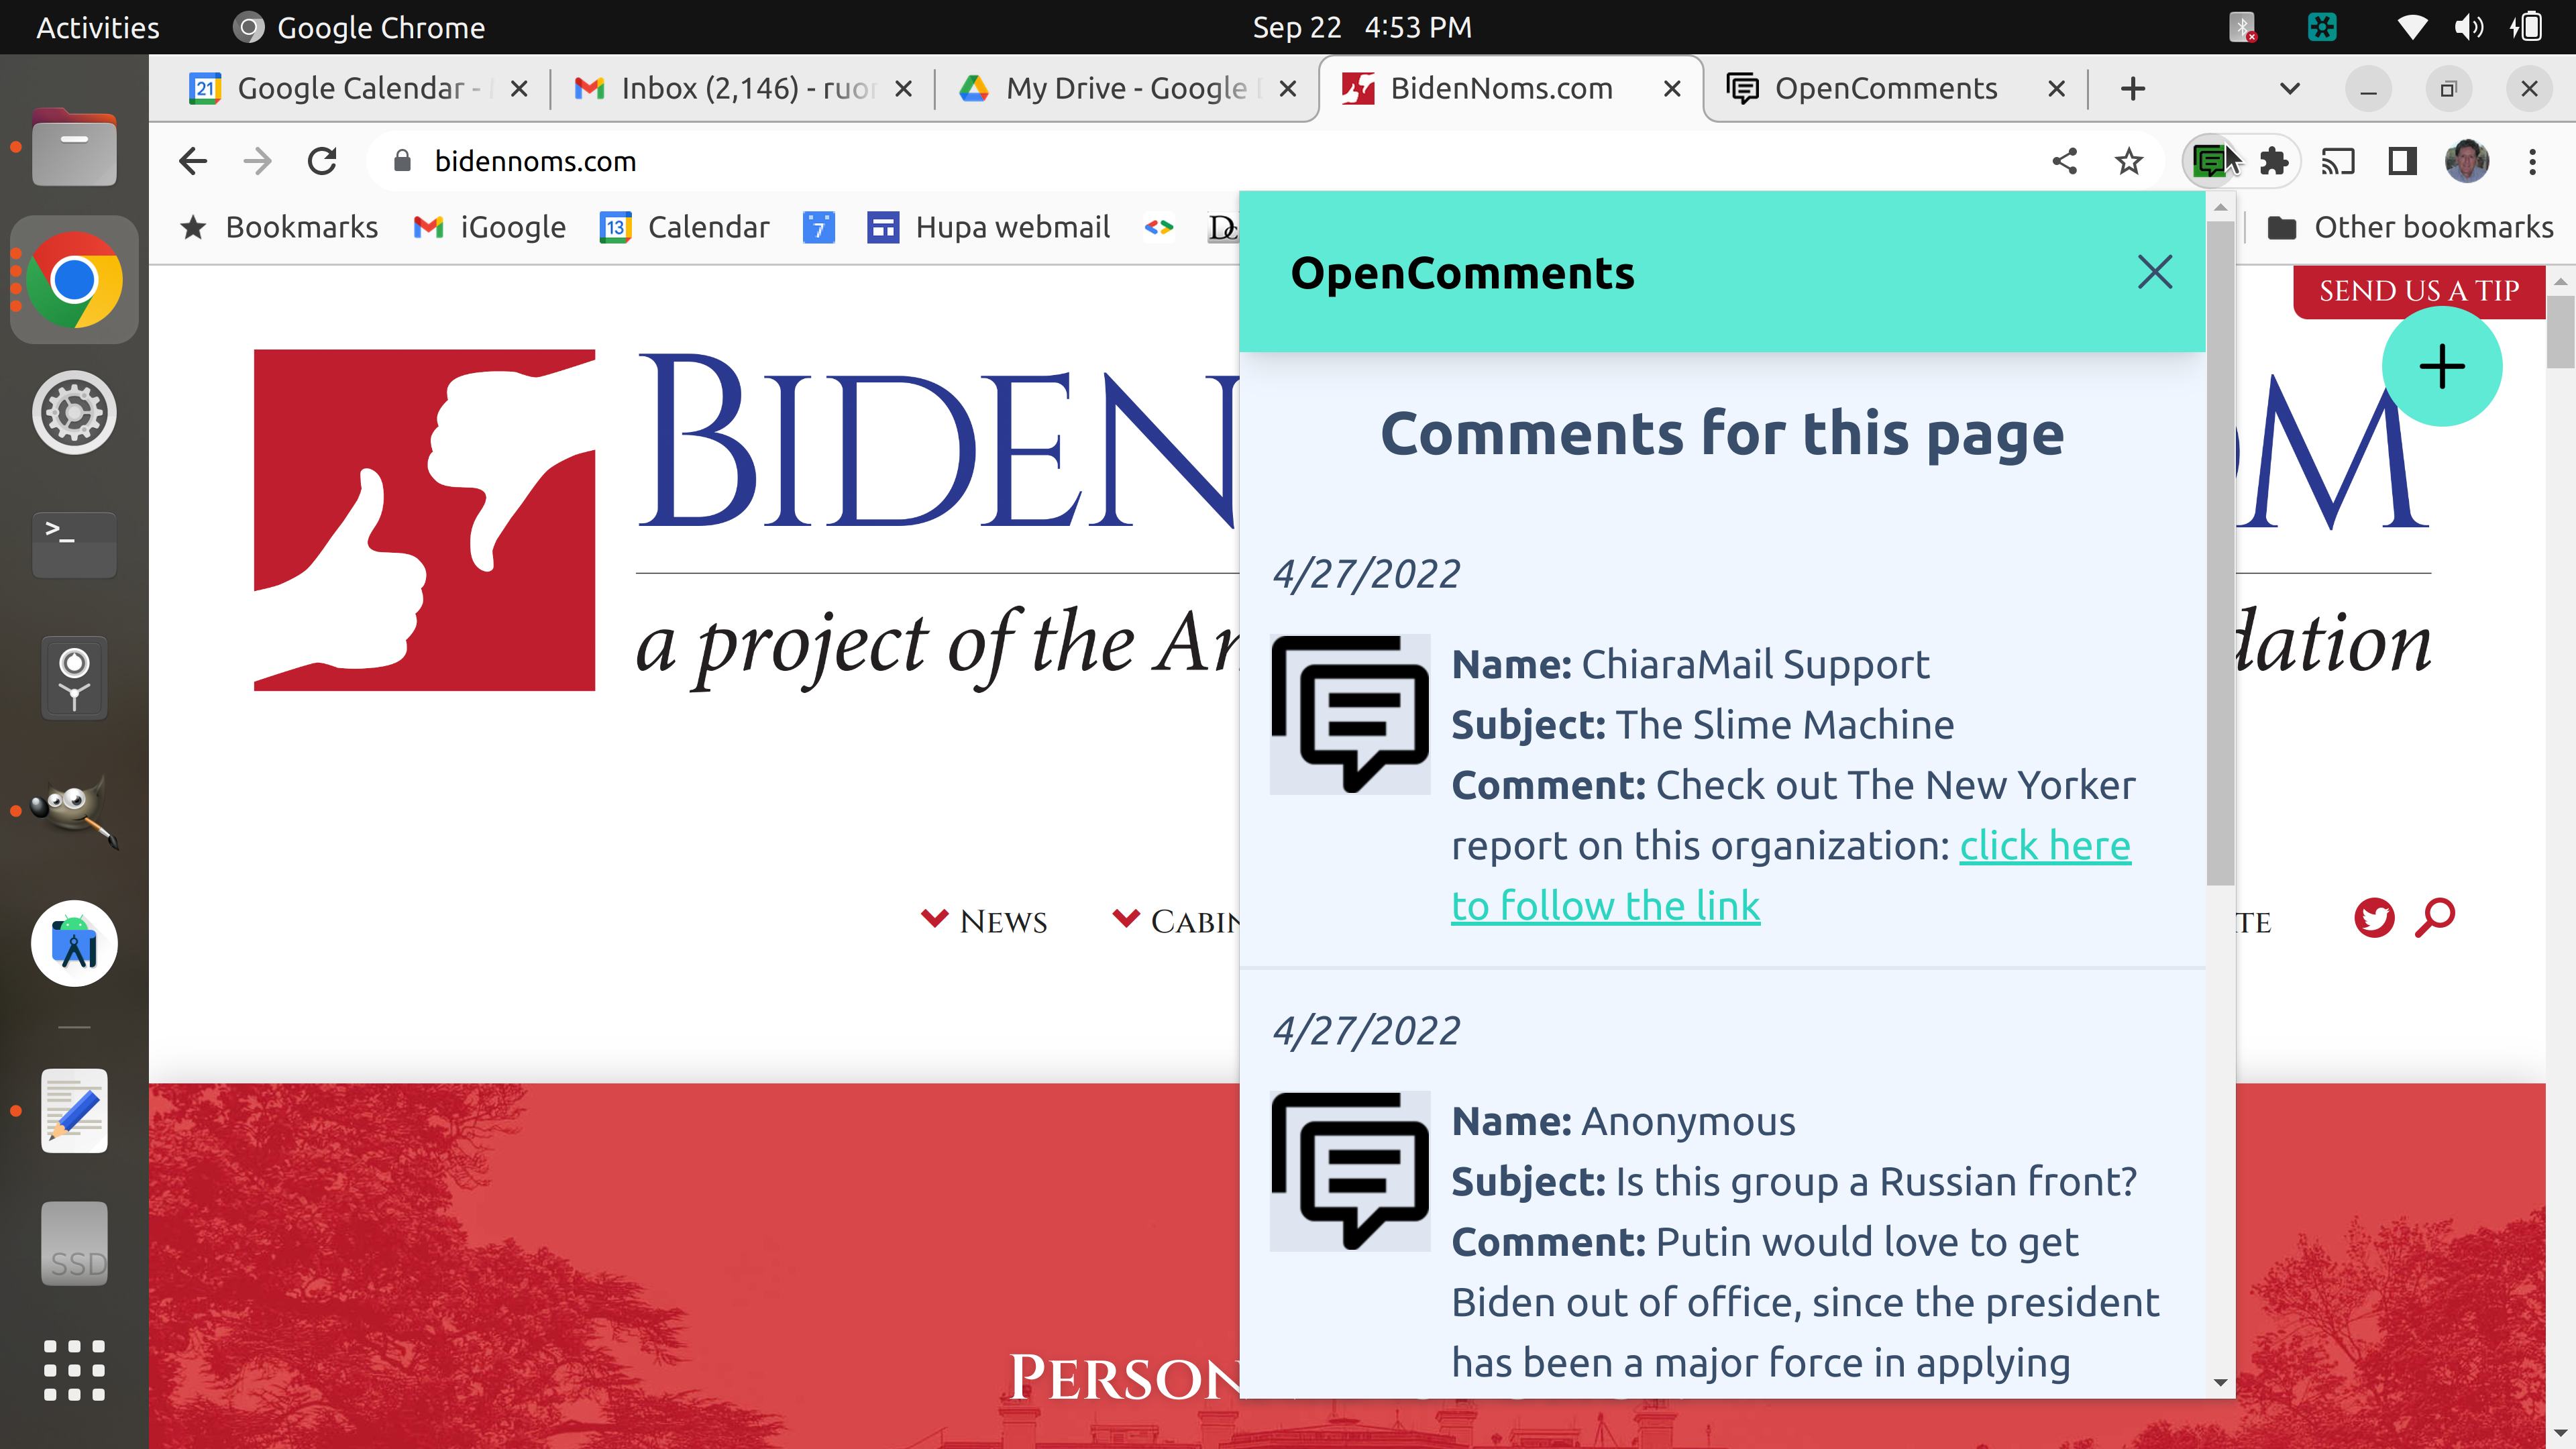Close the BidenNoms.com tab
This screenshot has height=1449, width=2576.
click(1671, 88)
